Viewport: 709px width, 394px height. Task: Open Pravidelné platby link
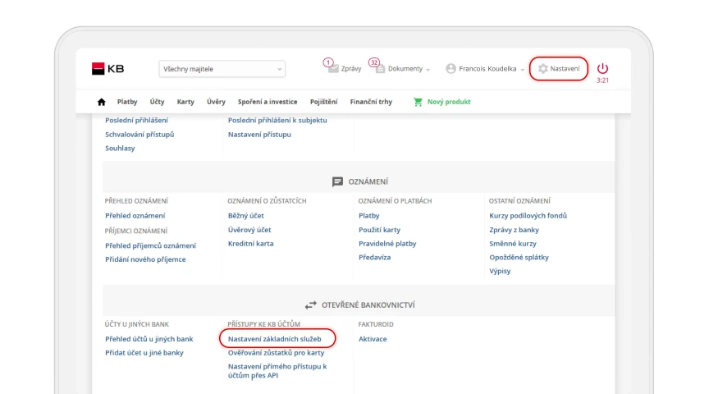coord(387,243)
